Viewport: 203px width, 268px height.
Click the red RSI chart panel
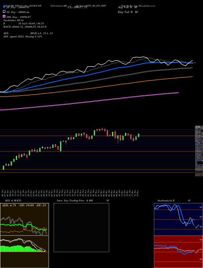click(178, 252)
